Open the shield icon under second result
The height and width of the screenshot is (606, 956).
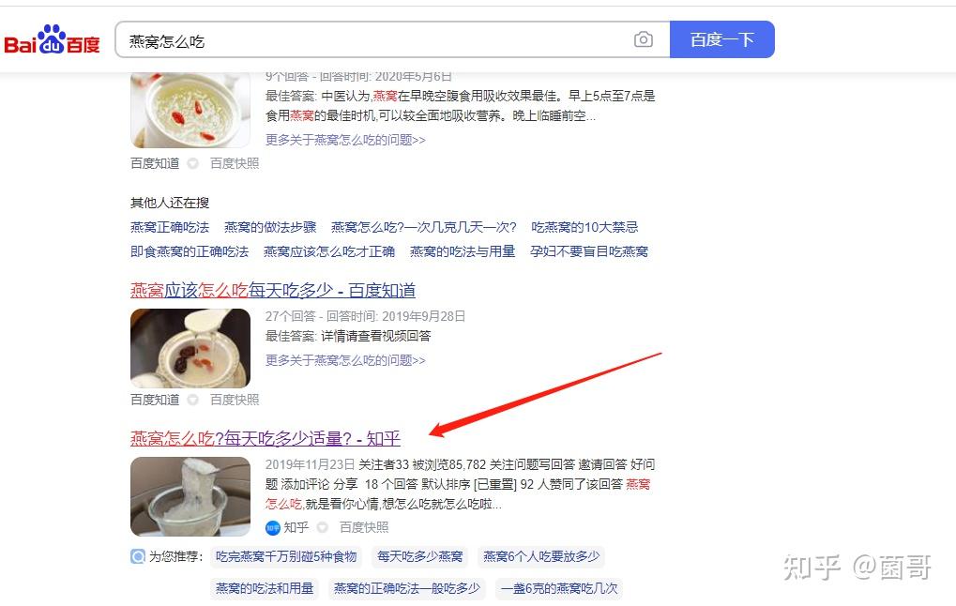pos(192,400)
